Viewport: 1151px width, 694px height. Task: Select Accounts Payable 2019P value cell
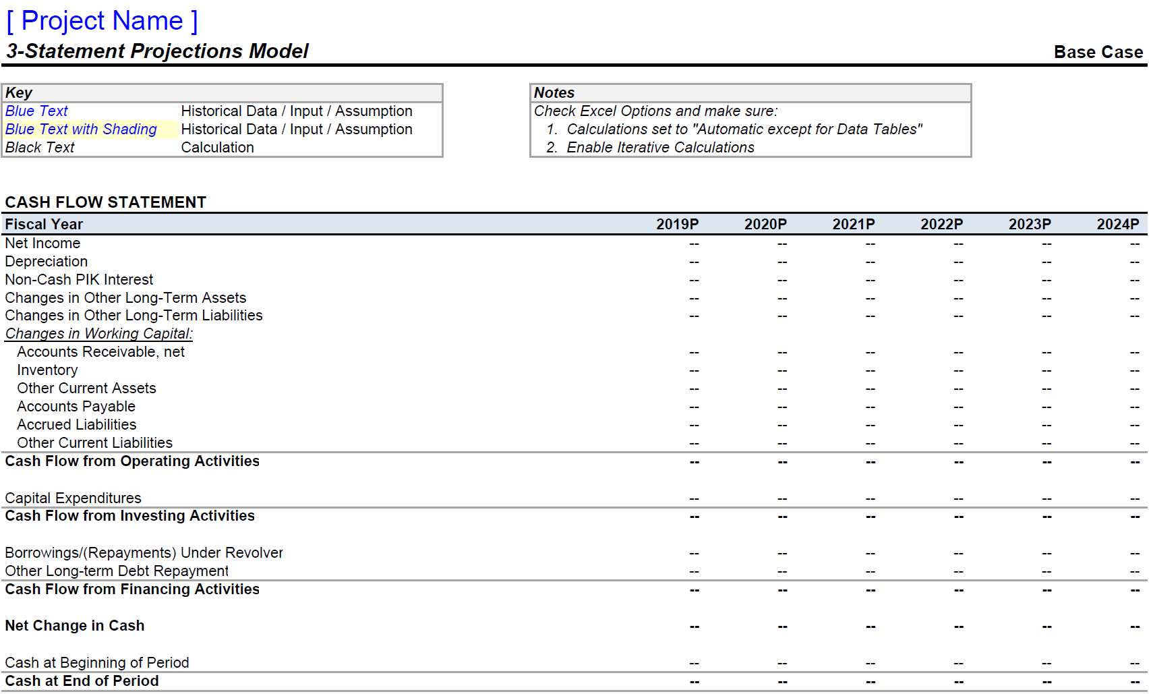coord(695,407)
